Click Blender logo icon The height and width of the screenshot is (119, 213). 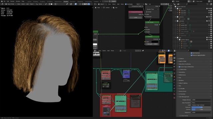point(2,1)
